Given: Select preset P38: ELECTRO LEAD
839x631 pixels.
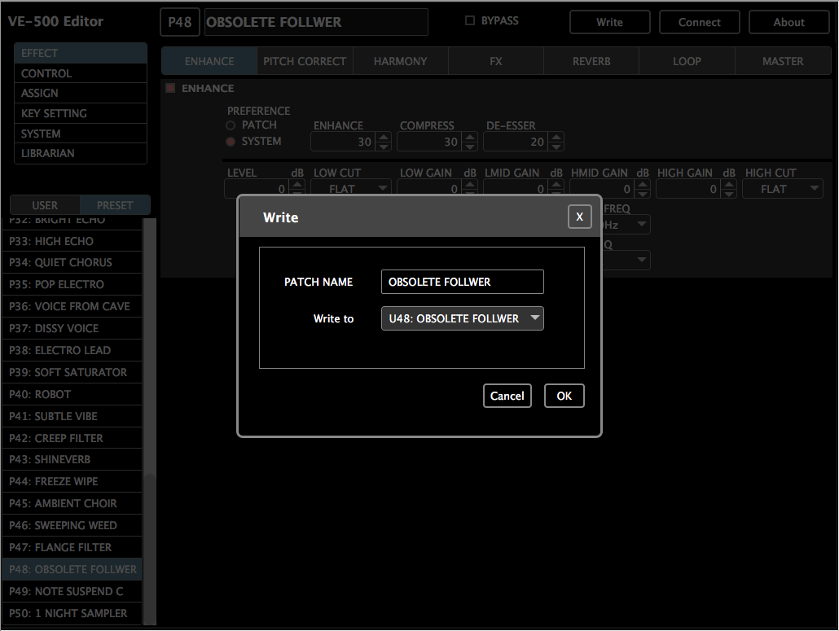Looking at the screenshot, I should [72, 350].
